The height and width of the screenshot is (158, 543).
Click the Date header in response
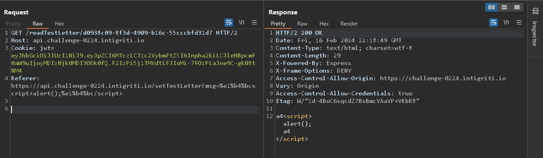click(x=339, y=40)
